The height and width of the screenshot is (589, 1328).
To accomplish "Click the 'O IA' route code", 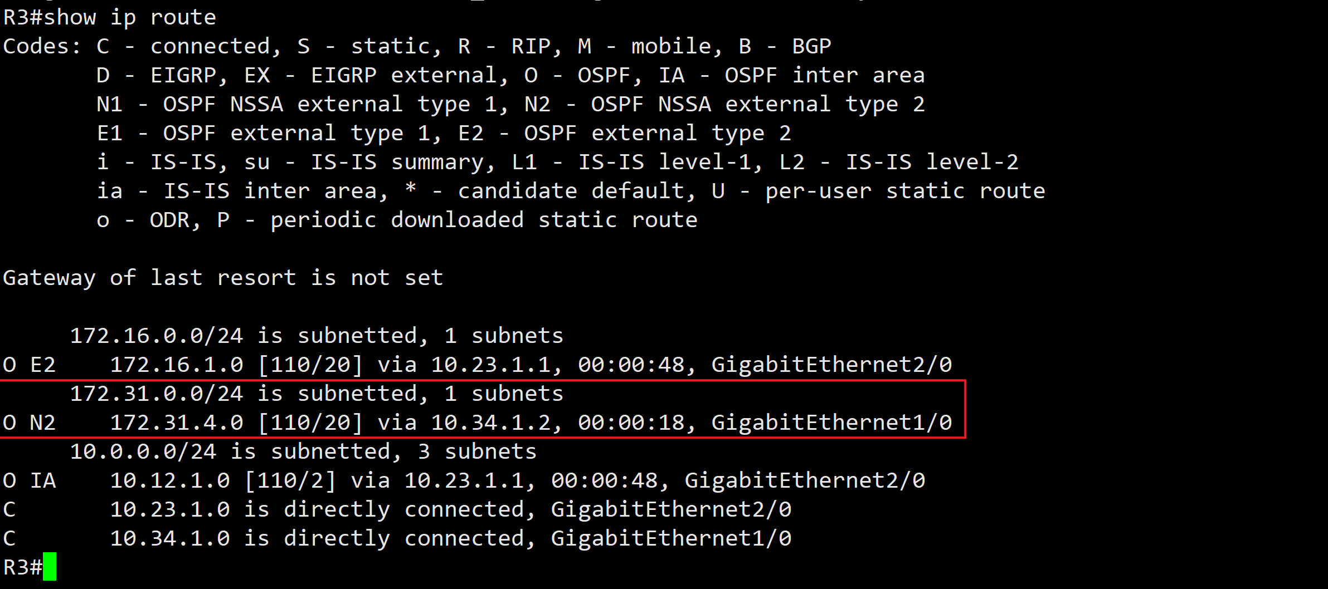I will click(30, 481).
